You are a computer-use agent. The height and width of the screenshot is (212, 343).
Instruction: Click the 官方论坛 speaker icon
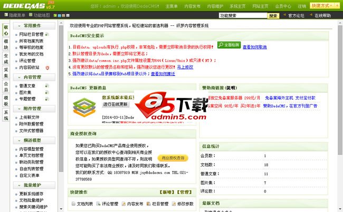click(284, 15)
